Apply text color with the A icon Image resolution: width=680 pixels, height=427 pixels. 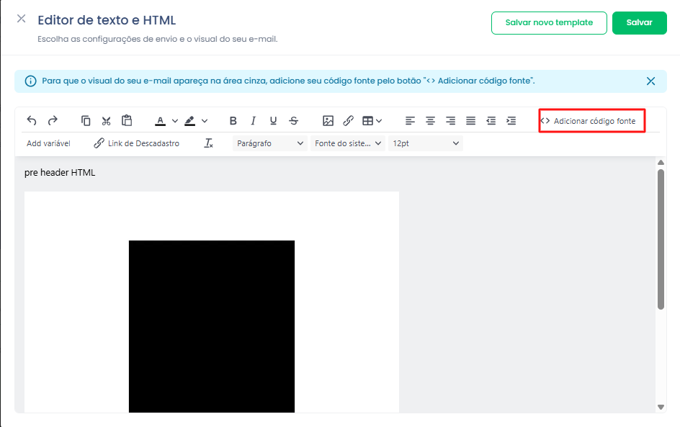[161, 121]
